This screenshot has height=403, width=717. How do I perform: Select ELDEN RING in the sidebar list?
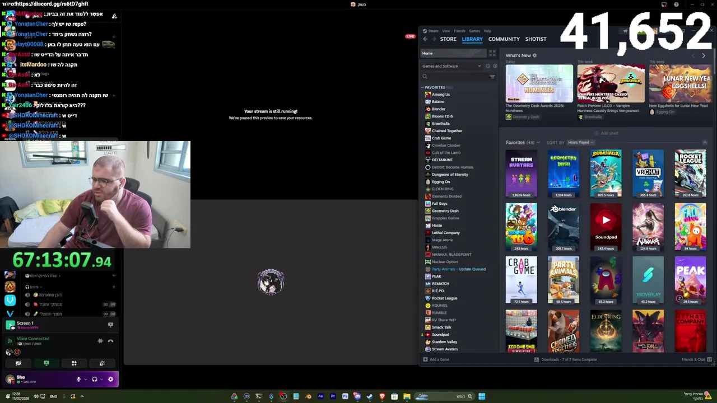[443, 189]
